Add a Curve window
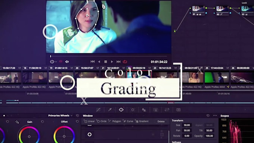254x143 pixels. (x=128, y=121)
